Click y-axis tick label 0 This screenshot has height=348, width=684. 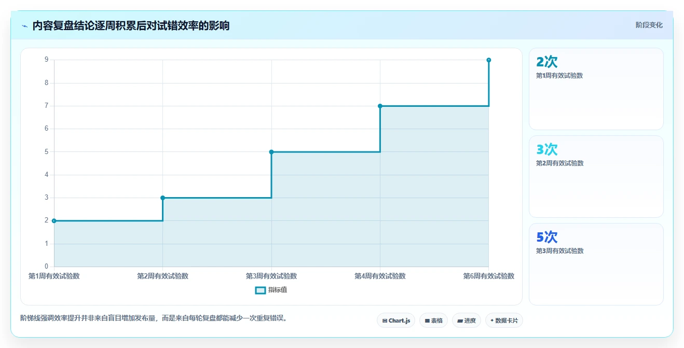[46, 267]
